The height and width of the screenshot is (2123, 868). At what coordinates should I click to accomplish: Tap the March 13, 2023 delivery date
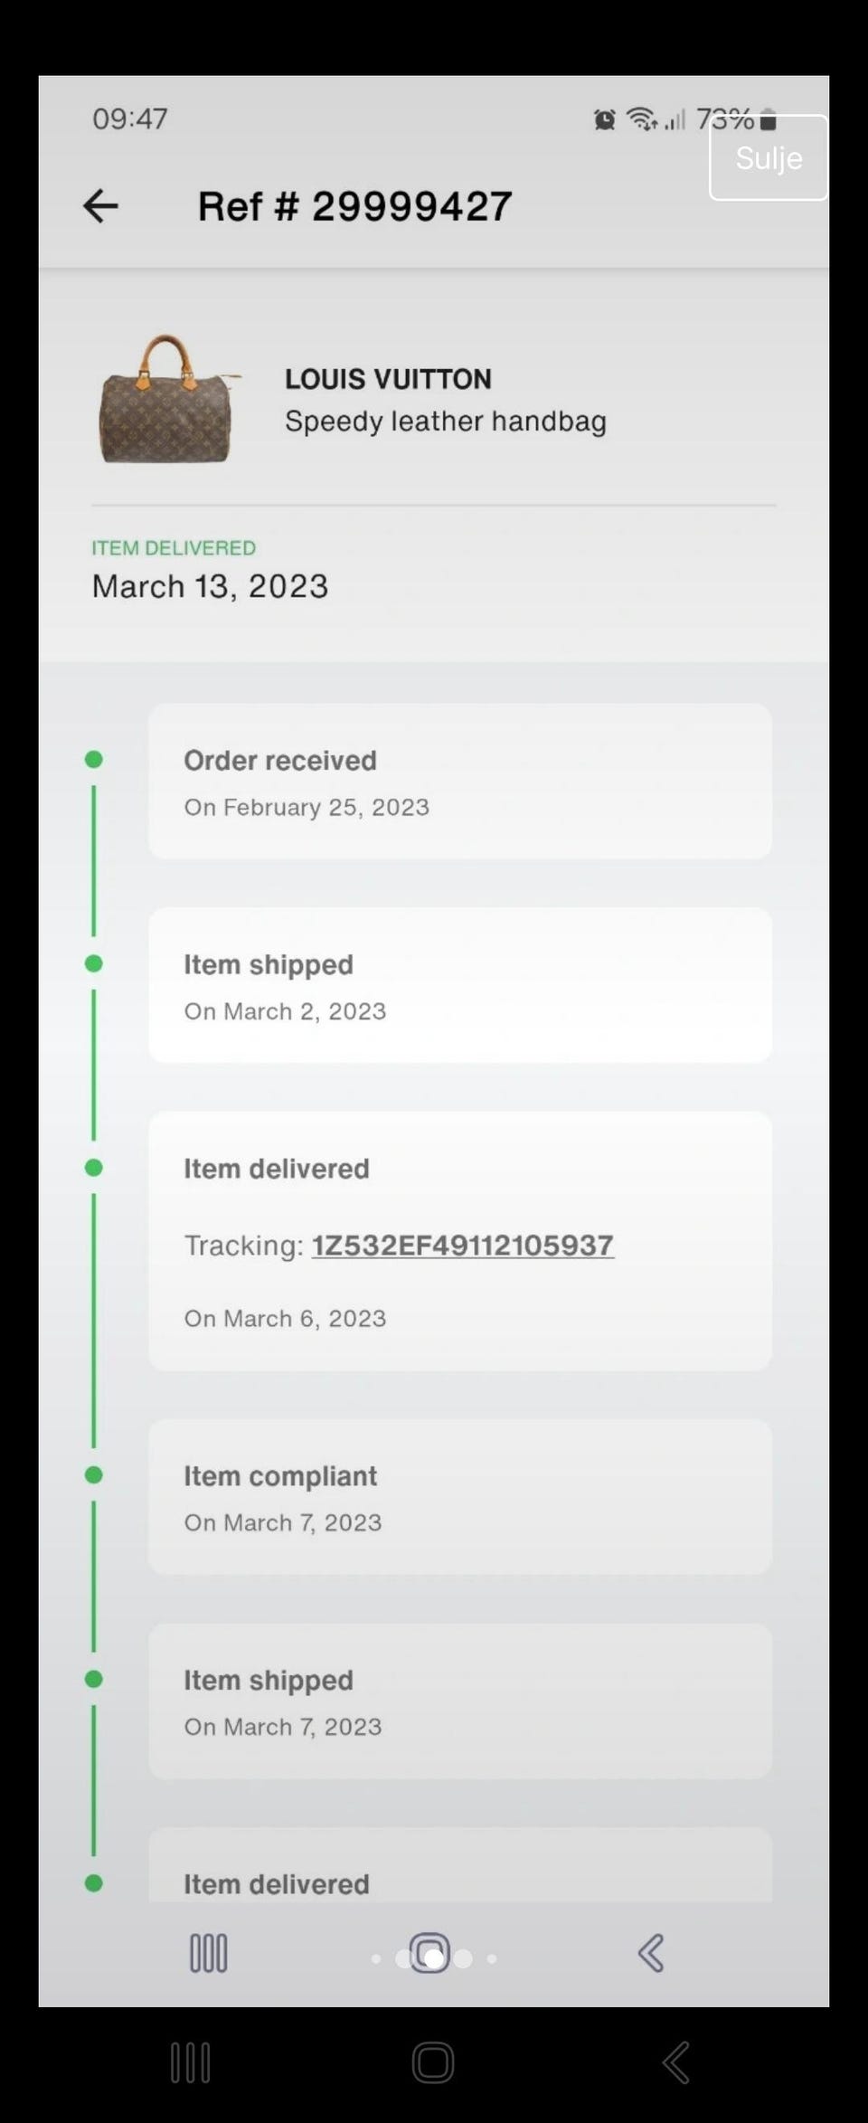pos(210,586)
